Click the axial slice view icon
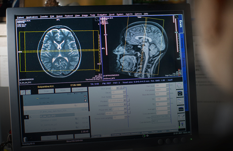The width and height of the screenshot is (233, 151). [x=180, y=94]
